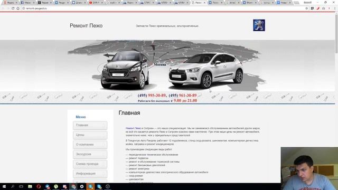Open File Explorer from the taskbar
This screenshot has width=338, height=190.
[30, 186]
